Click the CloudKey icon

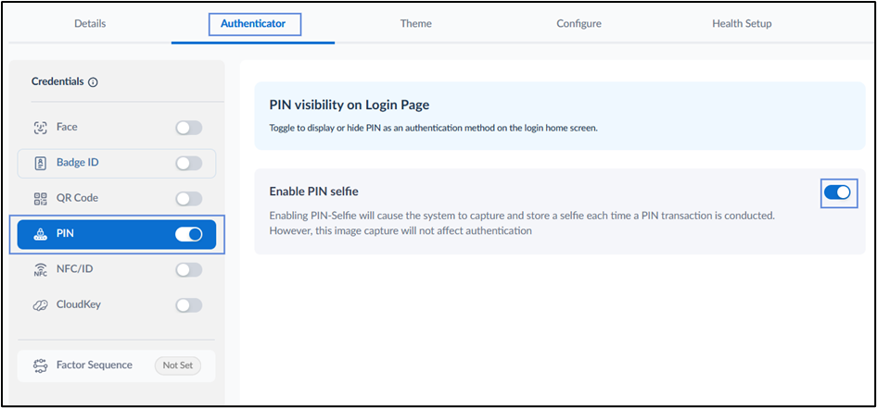coord(40,305)
